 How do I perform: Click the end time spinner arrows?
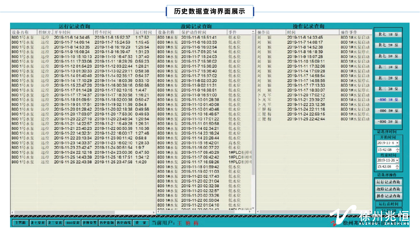pos(397,167)
